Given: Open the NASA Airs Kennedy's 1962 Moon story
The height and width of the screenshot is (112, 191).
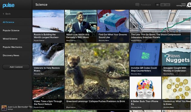Looking at the screenshot, I should coord(81,26).
